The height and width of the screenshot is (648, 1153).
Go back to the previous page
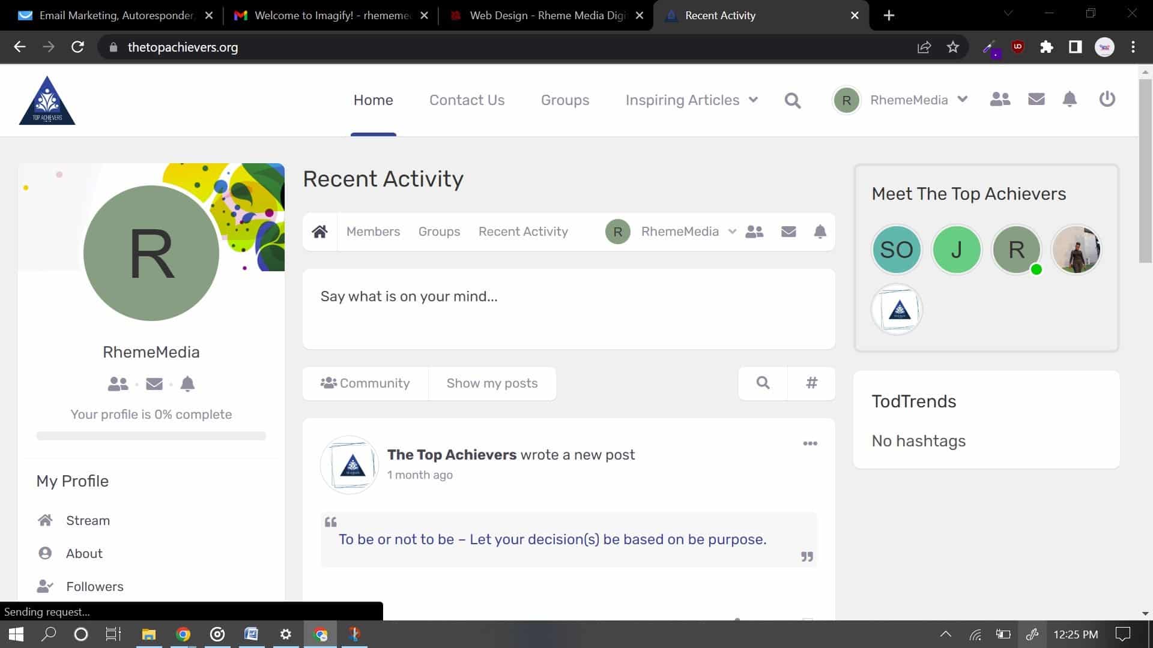pyautogui.click(x=20, y=47)
